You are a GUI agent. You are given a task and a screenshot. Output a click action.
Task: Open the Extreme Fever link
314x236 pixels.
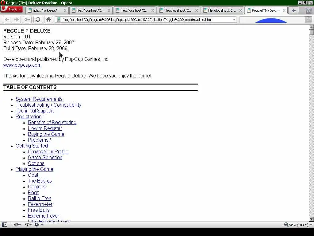click(x=44, y=216)
